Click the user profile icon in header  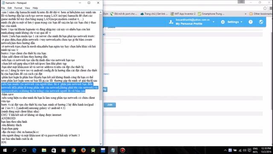(171, 22)
